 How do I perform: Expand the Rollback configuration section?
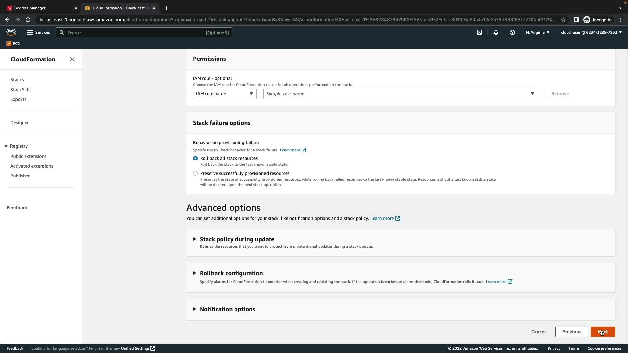point(231,273)
